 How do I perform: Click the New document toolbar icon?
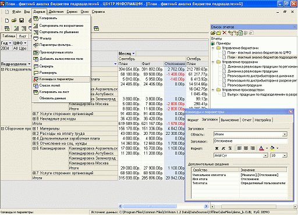click(x=7, y=20)
